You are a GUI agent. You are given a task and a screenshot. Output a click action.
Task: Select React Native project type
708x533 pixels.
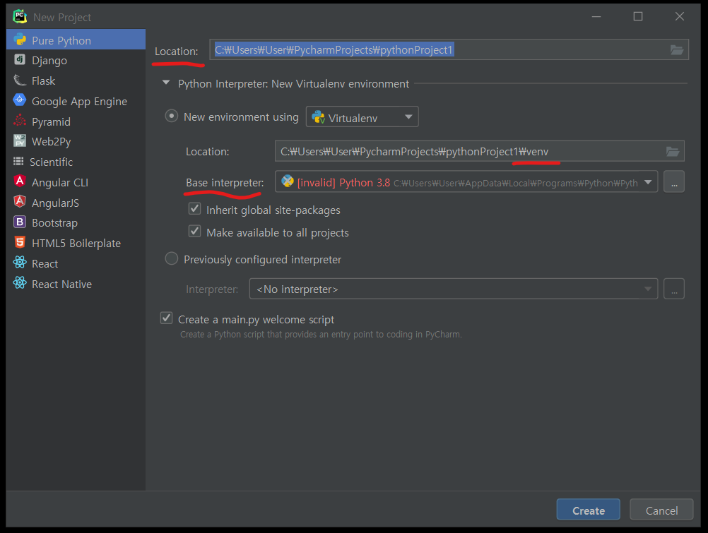coord(76,283)
